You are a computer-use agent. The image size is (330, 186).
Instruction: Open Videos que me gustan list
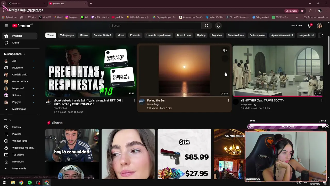(20, 148)
